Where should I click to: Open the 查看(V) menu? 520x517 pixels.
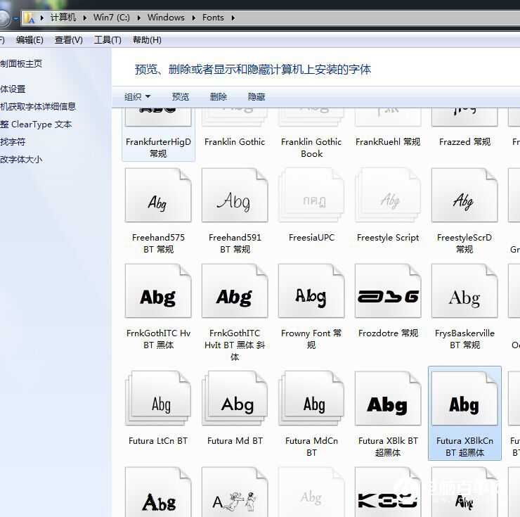click(x=69, y=40)
